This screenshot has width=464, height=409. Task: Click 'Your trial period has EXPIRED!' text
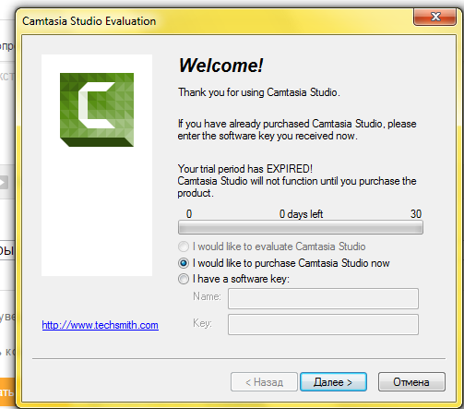click(245, 169)
